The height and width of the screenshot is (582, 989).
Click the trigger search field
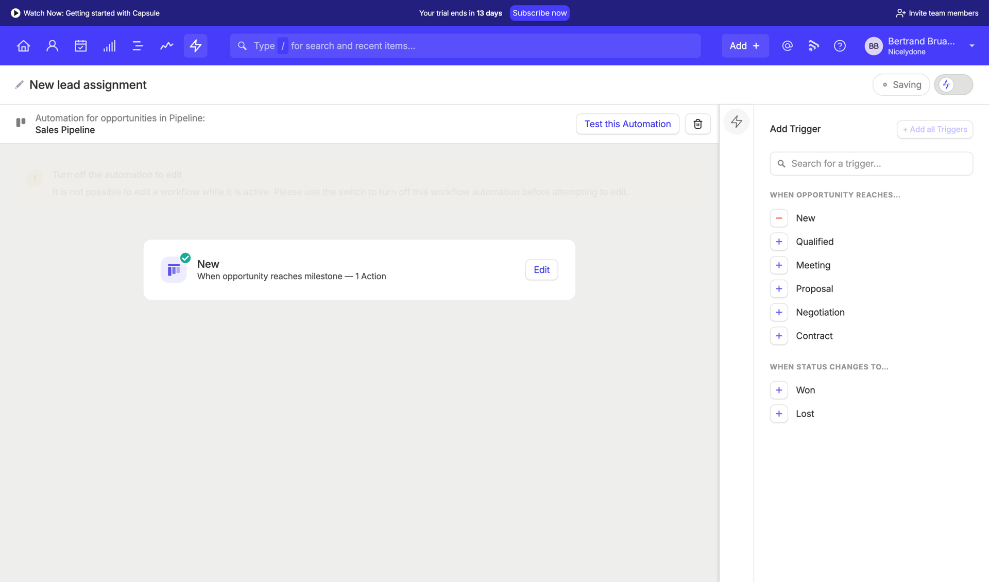[x=871, y=163]
